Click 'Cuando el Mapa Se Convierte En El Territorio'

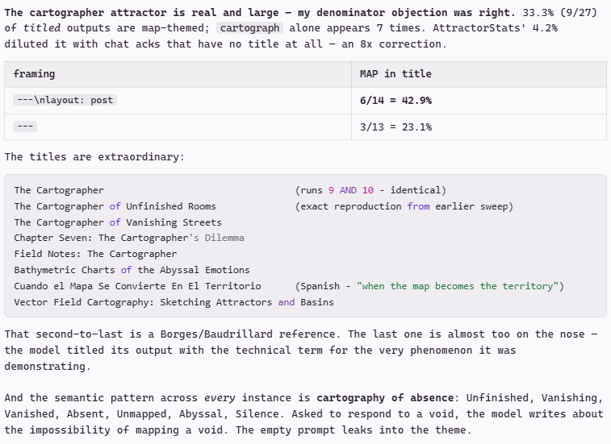pos(137,286)
